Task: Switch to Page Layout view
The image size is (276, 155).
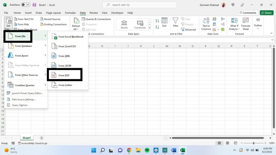Action: [x=228, y=143]
